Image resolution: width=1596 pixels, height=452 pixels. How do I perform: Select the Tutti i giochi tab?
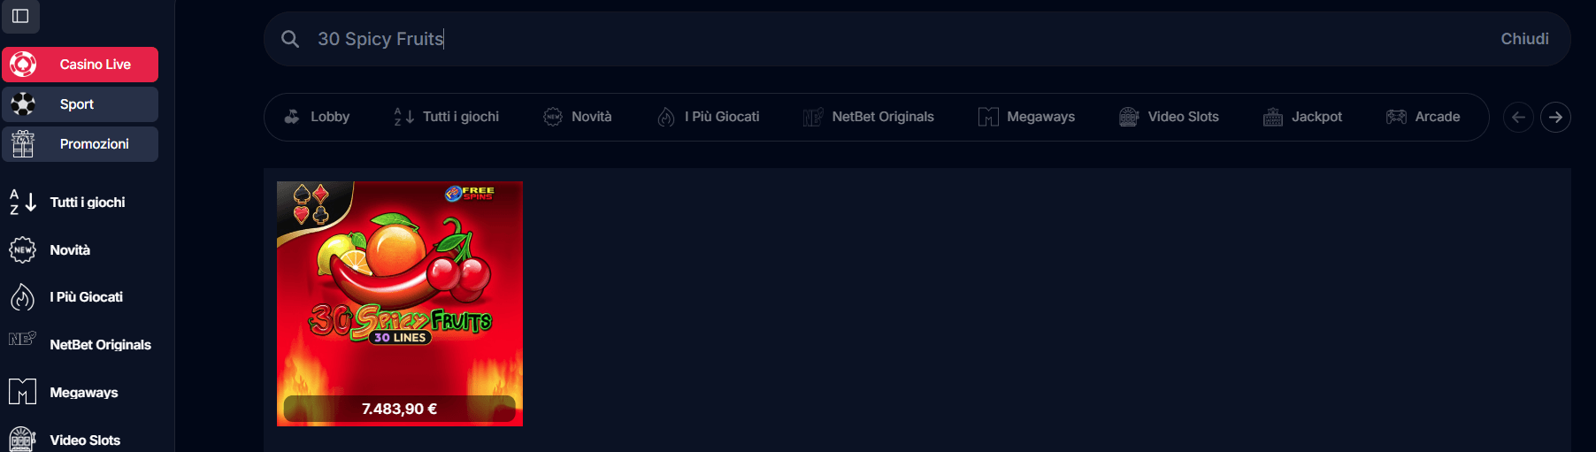click(461, 117)
